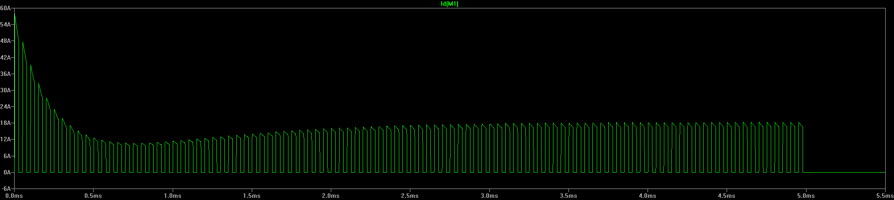Screen dimensions: 894x200
Task: Select the -6A Y-axis tick label
Action: pos(6,189)
